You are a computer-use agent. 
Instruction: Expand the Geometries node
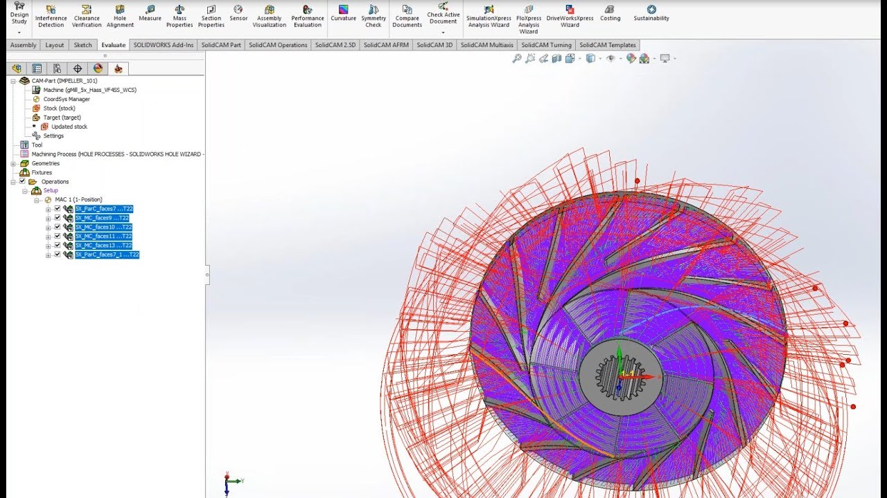click(13, 163)
